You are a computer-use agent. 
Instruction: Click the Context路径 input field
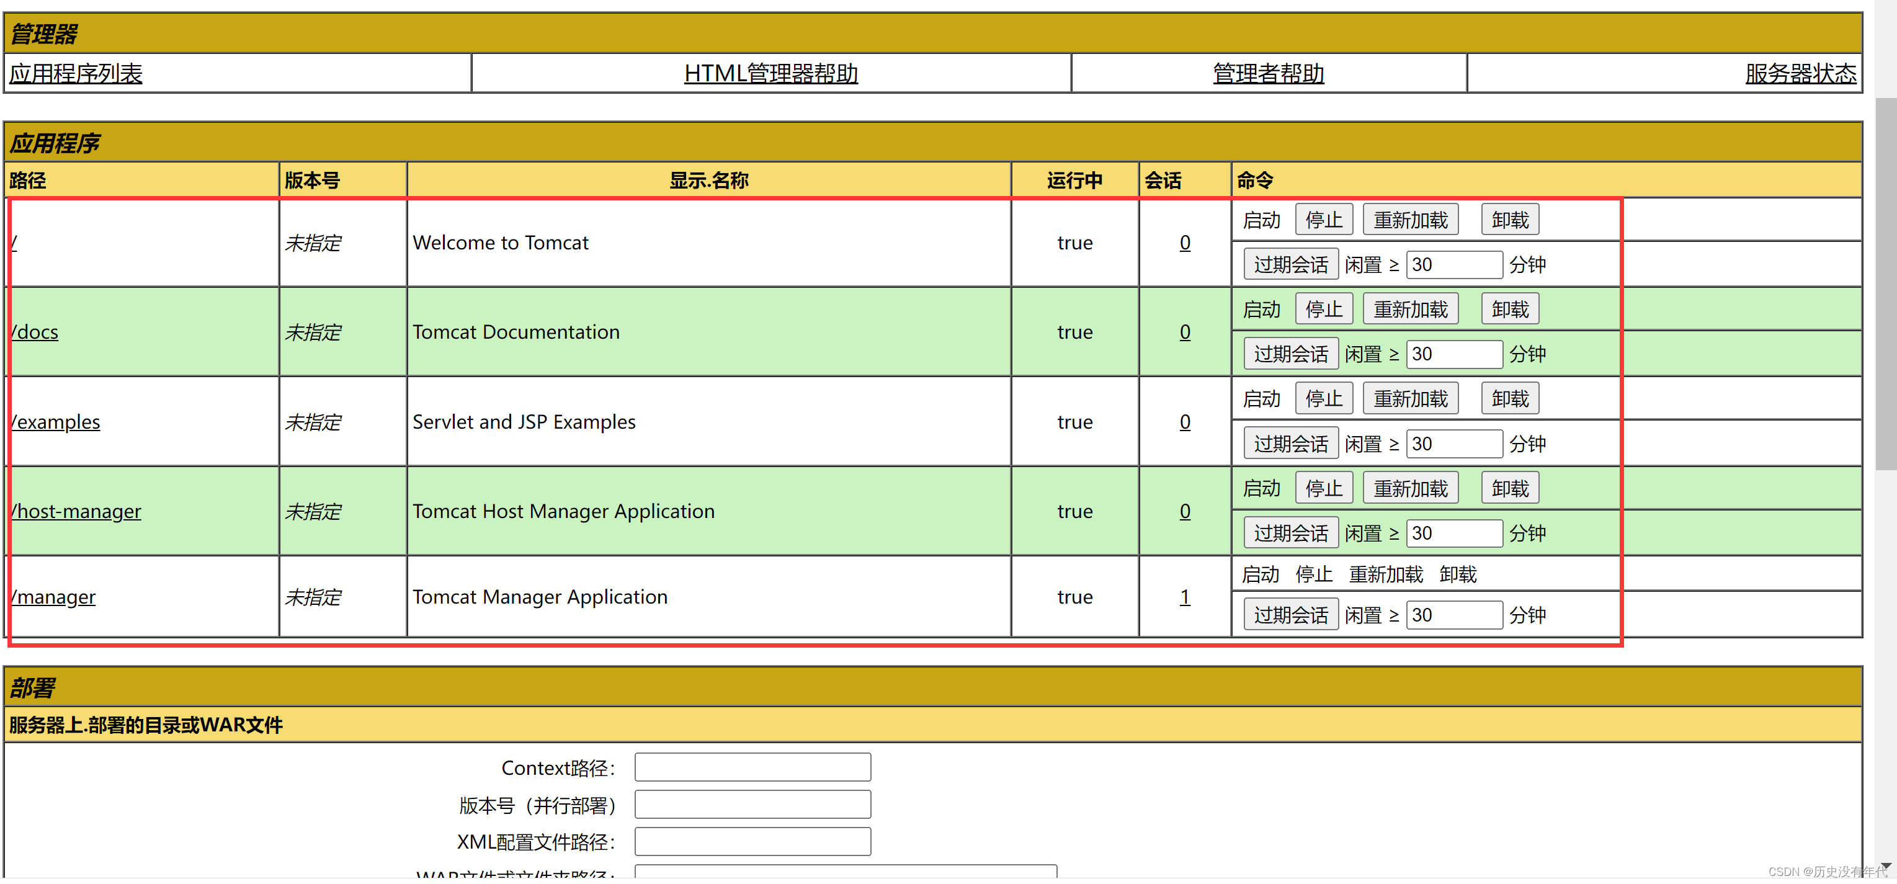(x=752, y=767)
